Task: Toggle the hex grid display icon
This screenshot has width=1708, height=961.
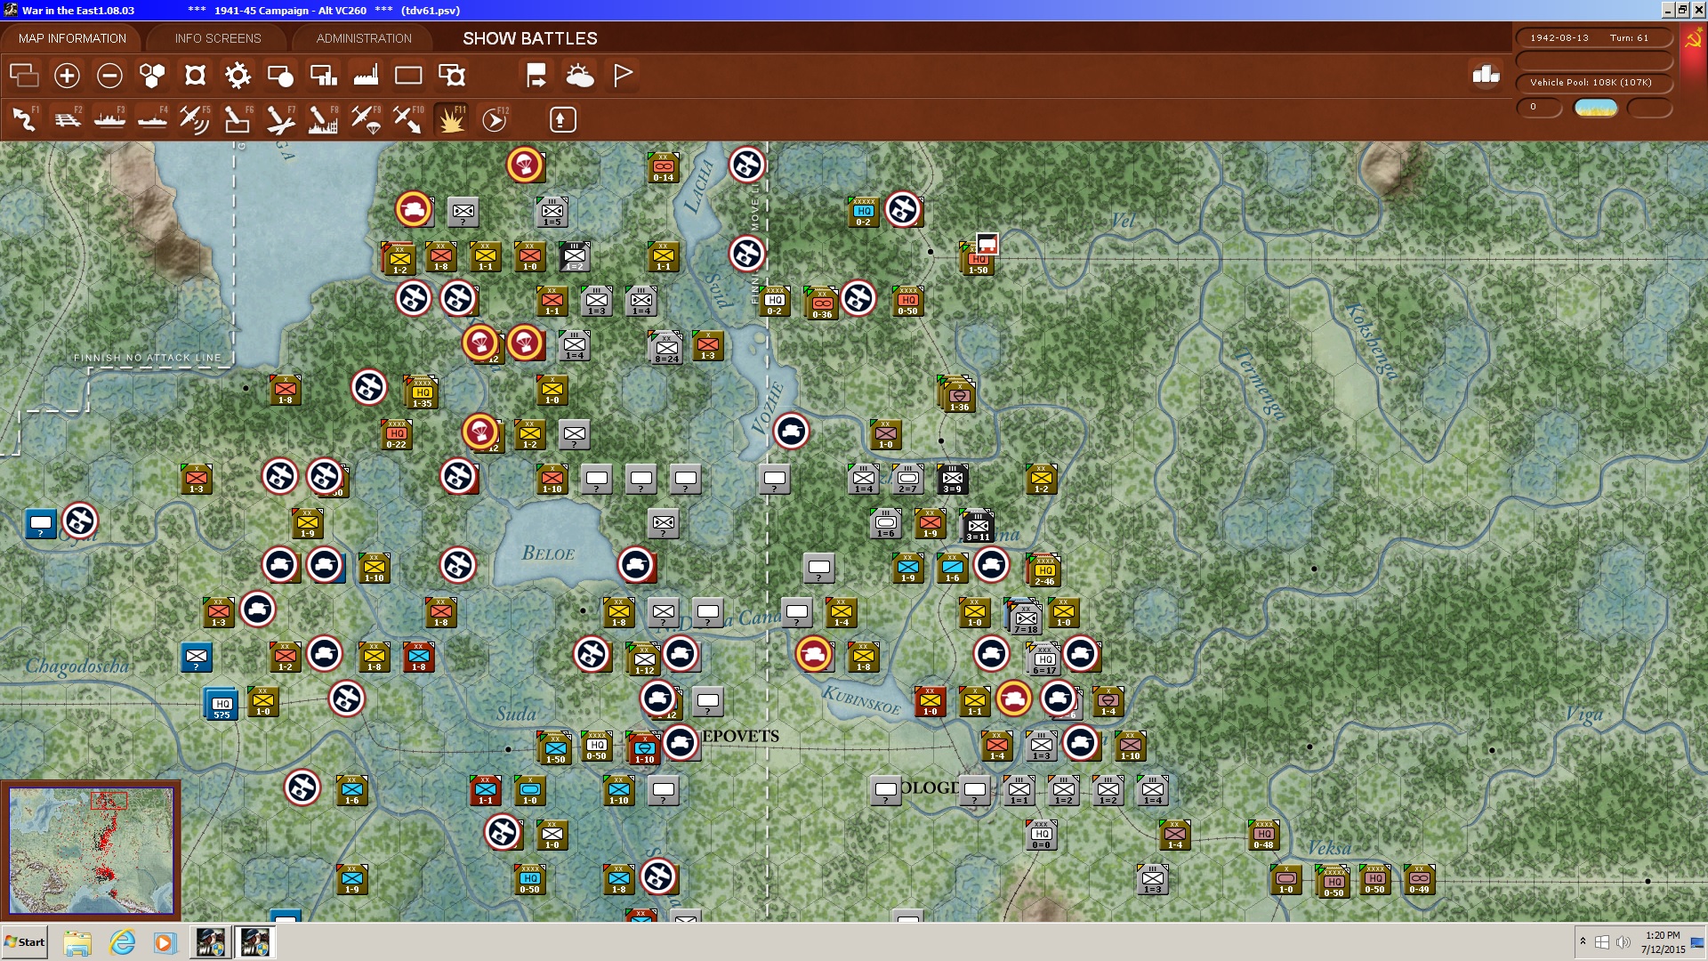Action: pos(152,76)
